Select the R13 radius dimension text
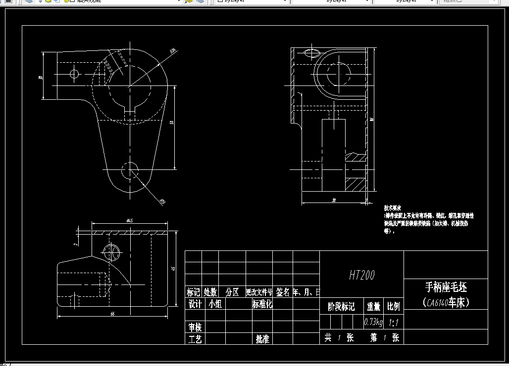Image resolution: width=509 pixels, height=366 pixels. (162, 202)
